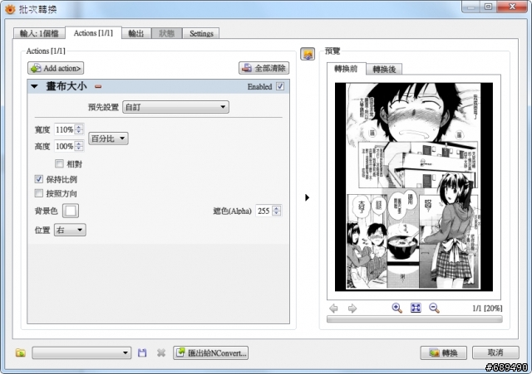
Task: Open the 百分比 unit dropdown
Action: [x=108, y=138]
